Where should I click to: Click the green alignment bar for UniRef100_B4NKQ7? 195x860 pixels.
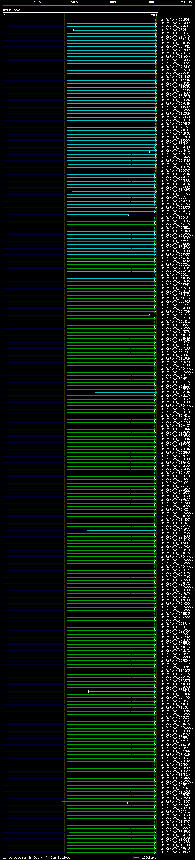109,801
